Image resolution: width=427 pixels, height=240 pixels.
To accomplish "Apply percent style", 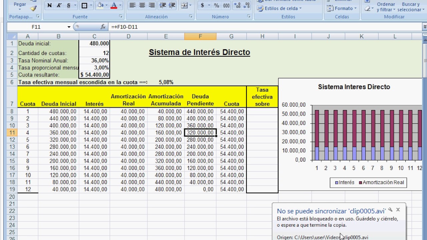I will 217,5.
